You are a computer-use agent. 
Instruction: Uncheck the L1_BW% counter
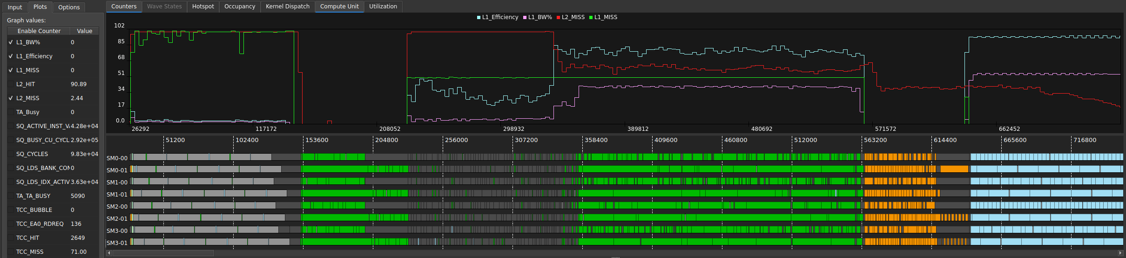11,42
